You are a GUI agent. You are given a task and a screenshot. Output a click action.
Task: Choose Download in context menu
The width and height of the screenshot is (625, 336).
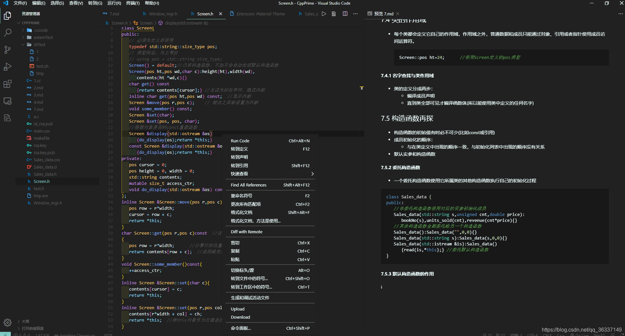270,317
